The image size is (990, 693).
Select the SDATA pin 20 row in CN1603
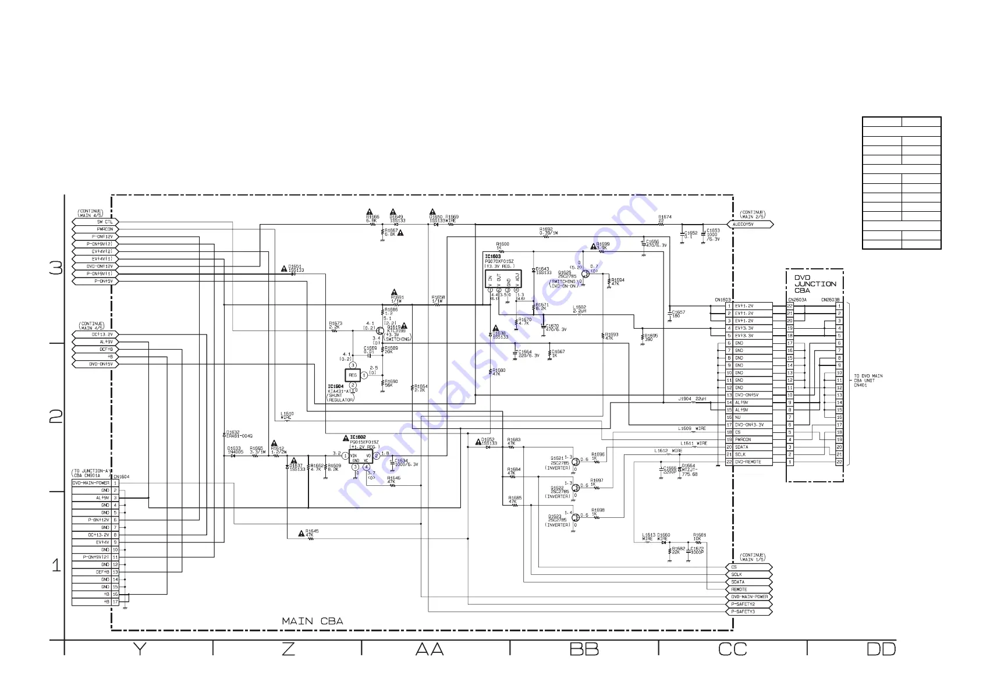point(749,447)
